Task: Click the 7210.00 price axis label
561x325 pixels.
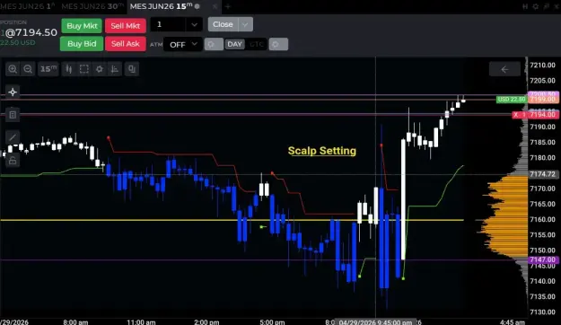Action: click(x=542, y=66)
